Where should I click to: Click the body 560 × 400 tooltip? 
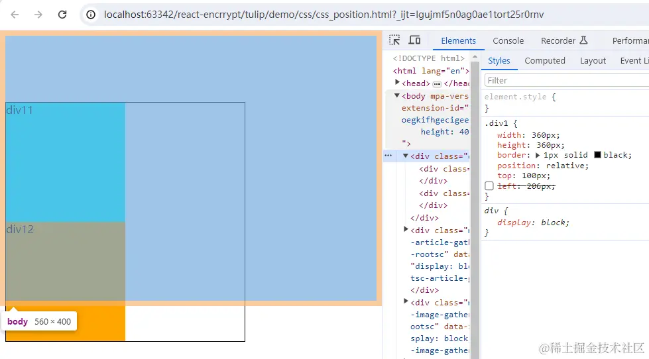(x=39, y=321)
